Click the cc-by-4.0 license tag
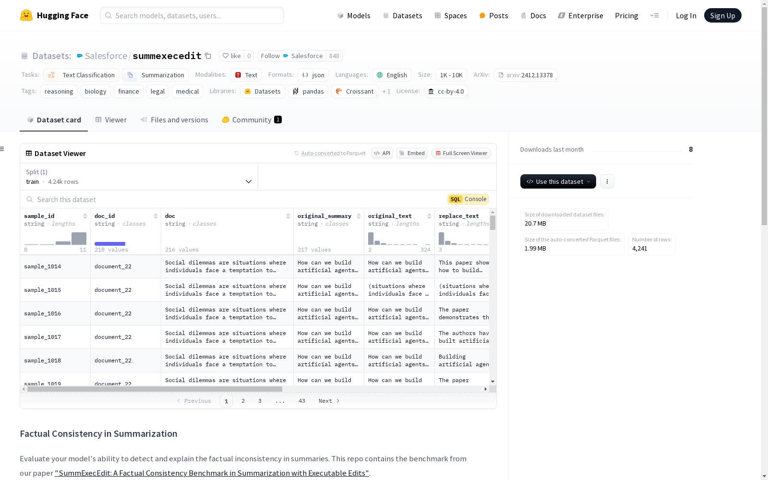The height and width of the screenshot is (480, 768). point(446,91)
